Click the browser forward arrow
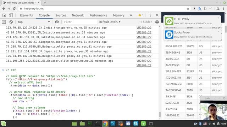 point(9,8)
